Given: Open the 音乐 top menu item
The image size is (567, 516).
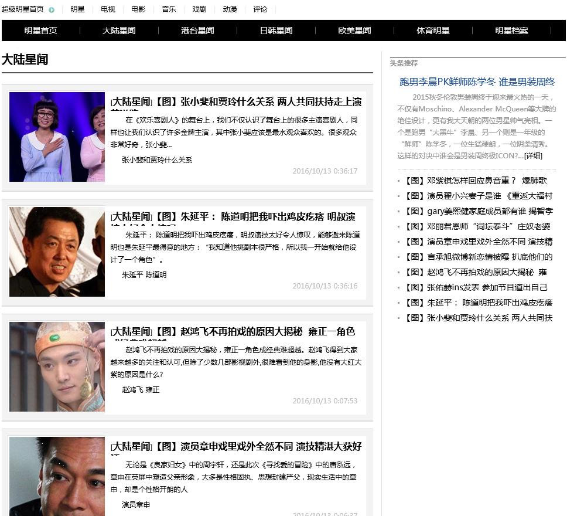Looking at the screenshot, I should (169, 9).
